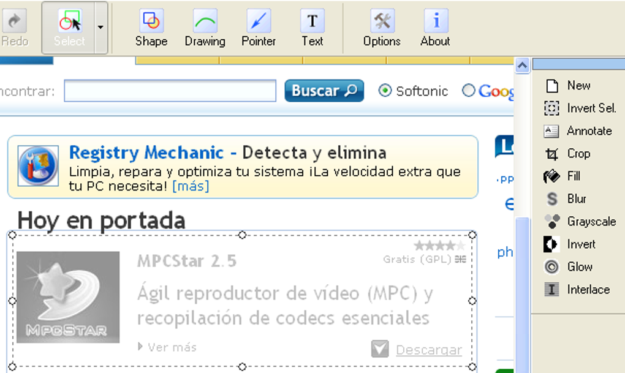Screen dimensions: 625x373
Task: Apply the Glow effect
Action: pyautogui.click(x=569, y=266)
